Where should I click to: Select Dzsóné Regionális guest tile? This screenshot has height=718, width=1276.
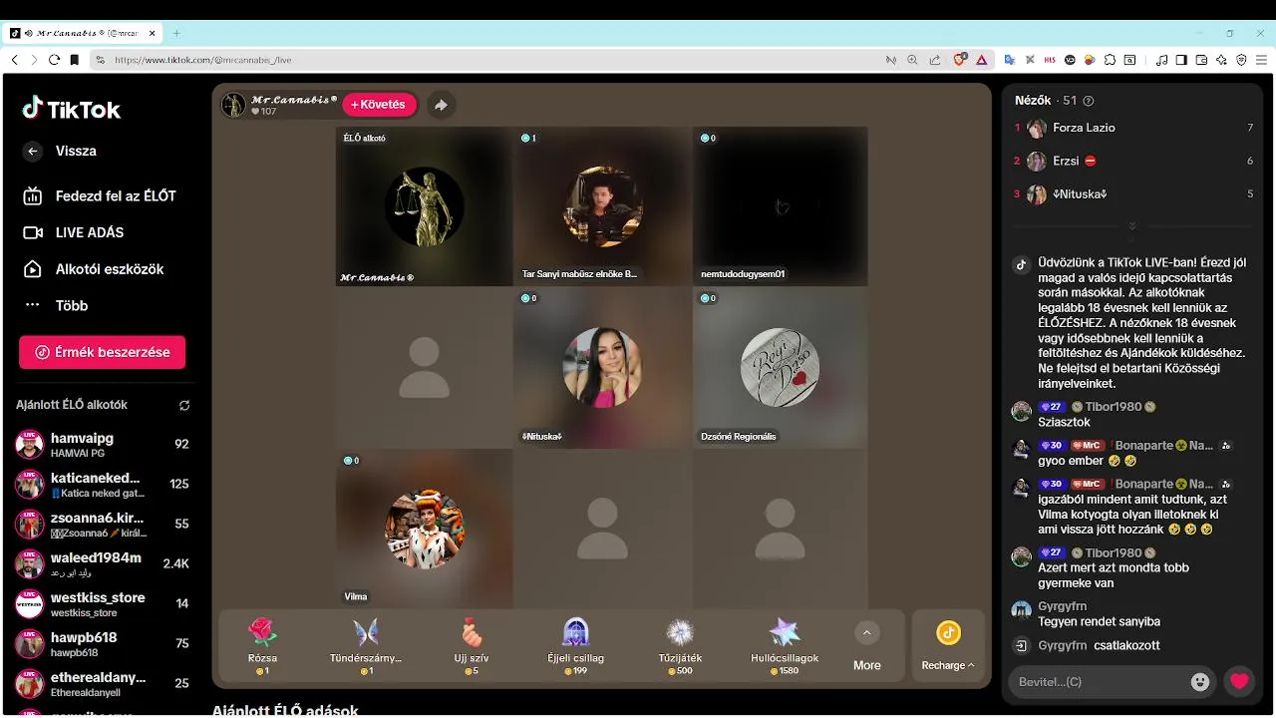[x=780, y=367]
